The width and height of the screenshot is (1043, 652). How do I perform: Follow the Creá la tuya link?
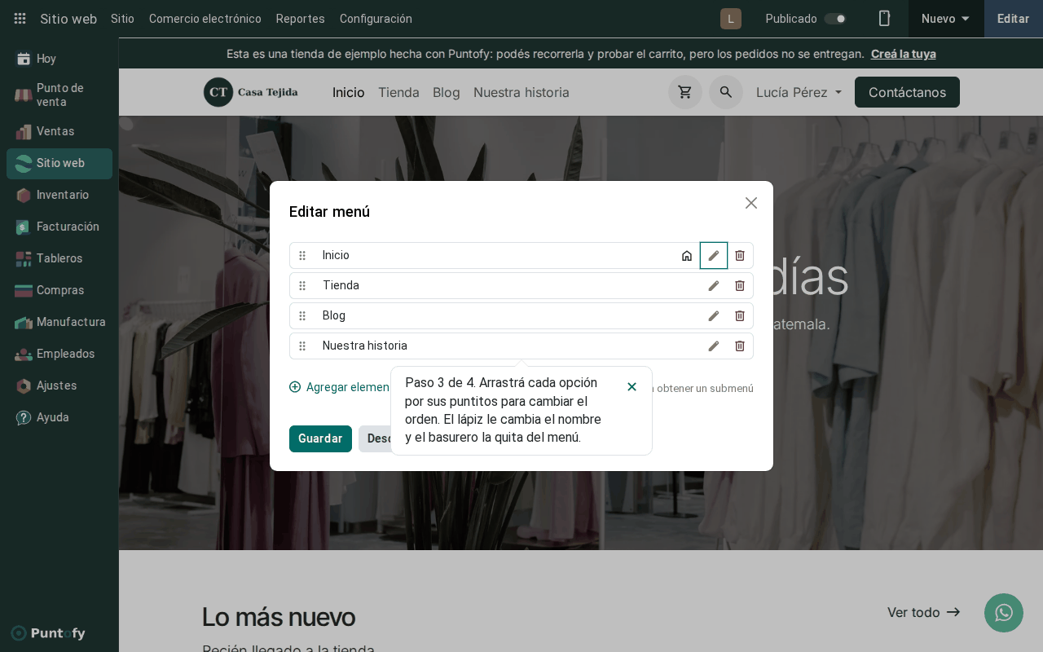click(x=904, y=54)
